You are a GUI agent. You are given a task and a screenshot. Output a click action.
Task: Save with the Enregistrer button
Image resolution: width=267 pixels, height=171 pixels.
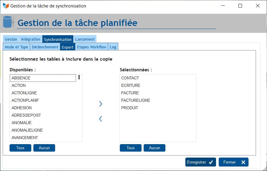[200, 162]
